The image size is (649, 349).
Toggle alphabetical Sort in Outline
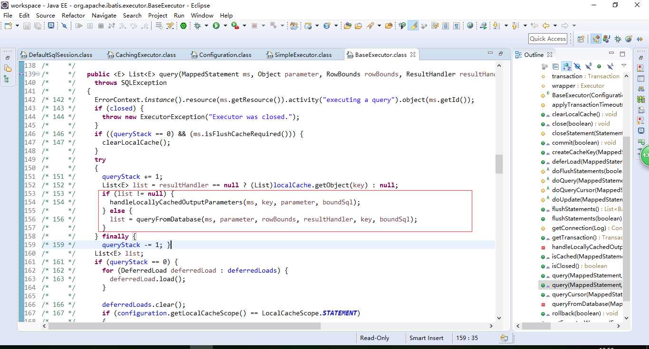(566, 66)
